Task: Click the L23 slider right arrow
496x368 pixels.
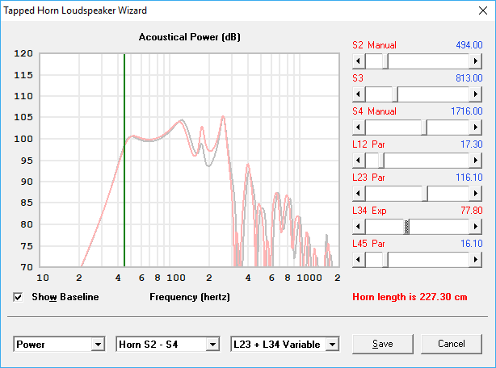Action: pos(476,194)
